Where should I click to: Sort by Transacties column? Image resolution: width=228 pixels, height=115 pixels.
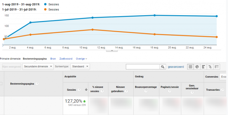pos(213,90)
